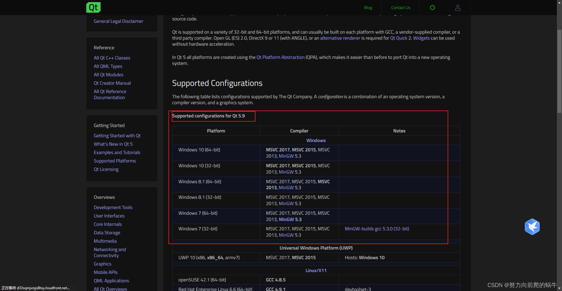Open User Interfaces overview
This screenshot has height=291, width=562.
click(109, 216)
